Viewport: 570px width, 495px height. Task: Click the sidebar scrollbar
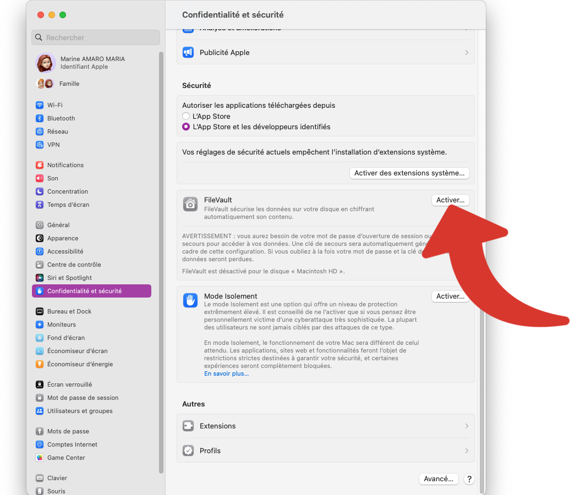(x=161, y=262)
